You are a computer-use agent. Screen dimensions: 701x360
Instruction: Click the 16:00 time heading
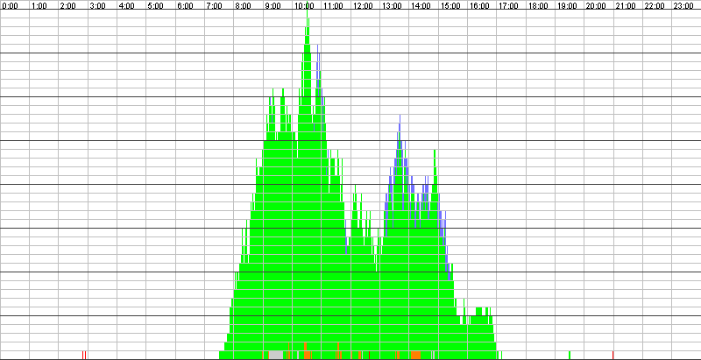point(479,6)
